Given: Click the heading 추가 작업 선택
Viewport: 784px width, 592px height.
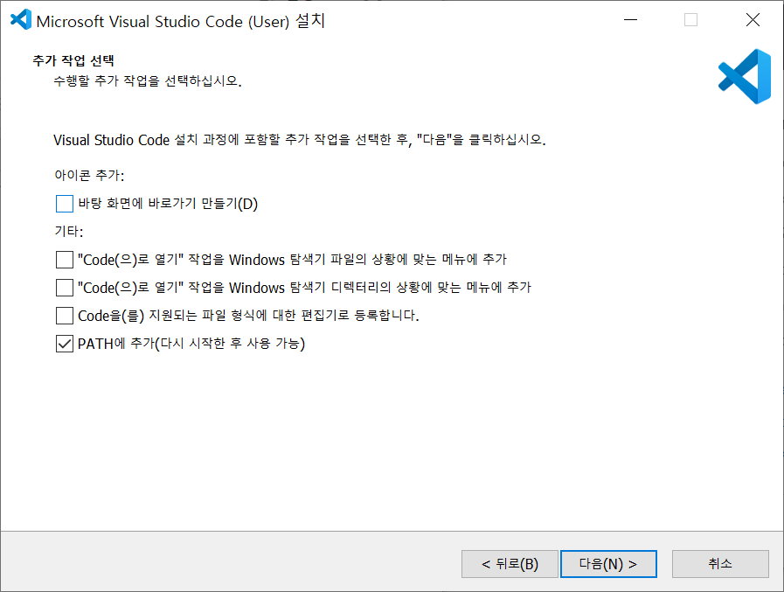Looking at the screenshot, I should click(73, 60).
